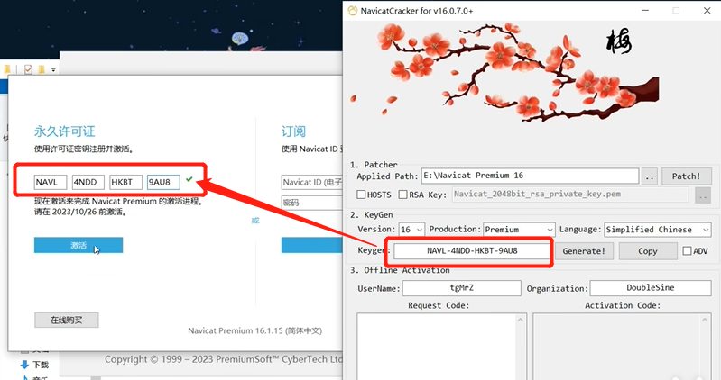Click the 激活 button in Navicat
The width and height of the screenshot is (721, 380).
(x=79, y=245)
